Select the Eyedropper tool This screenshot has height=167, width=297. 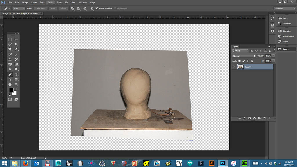[x=16, y=49]
